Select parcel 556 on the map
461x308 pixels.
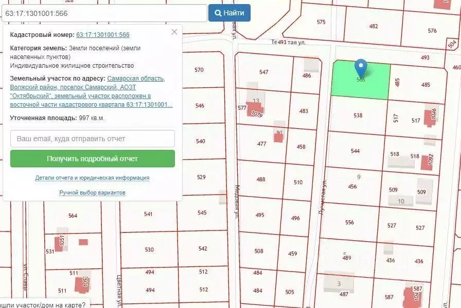[x=349, y=222]
